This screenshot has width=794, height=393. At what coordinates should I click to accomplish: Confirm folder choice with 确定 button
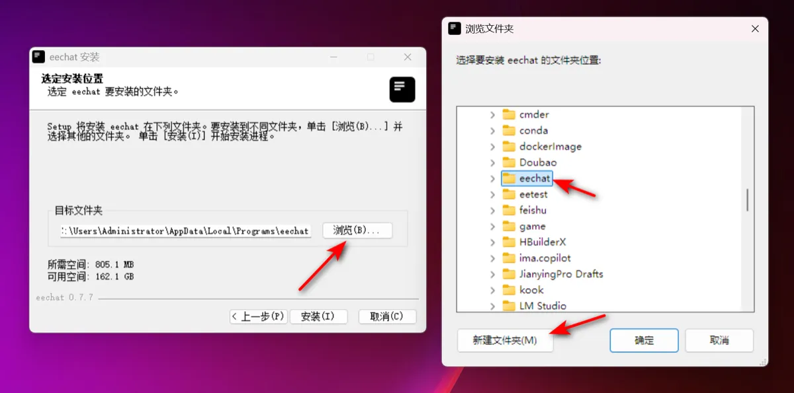click(x=644, y=341)
